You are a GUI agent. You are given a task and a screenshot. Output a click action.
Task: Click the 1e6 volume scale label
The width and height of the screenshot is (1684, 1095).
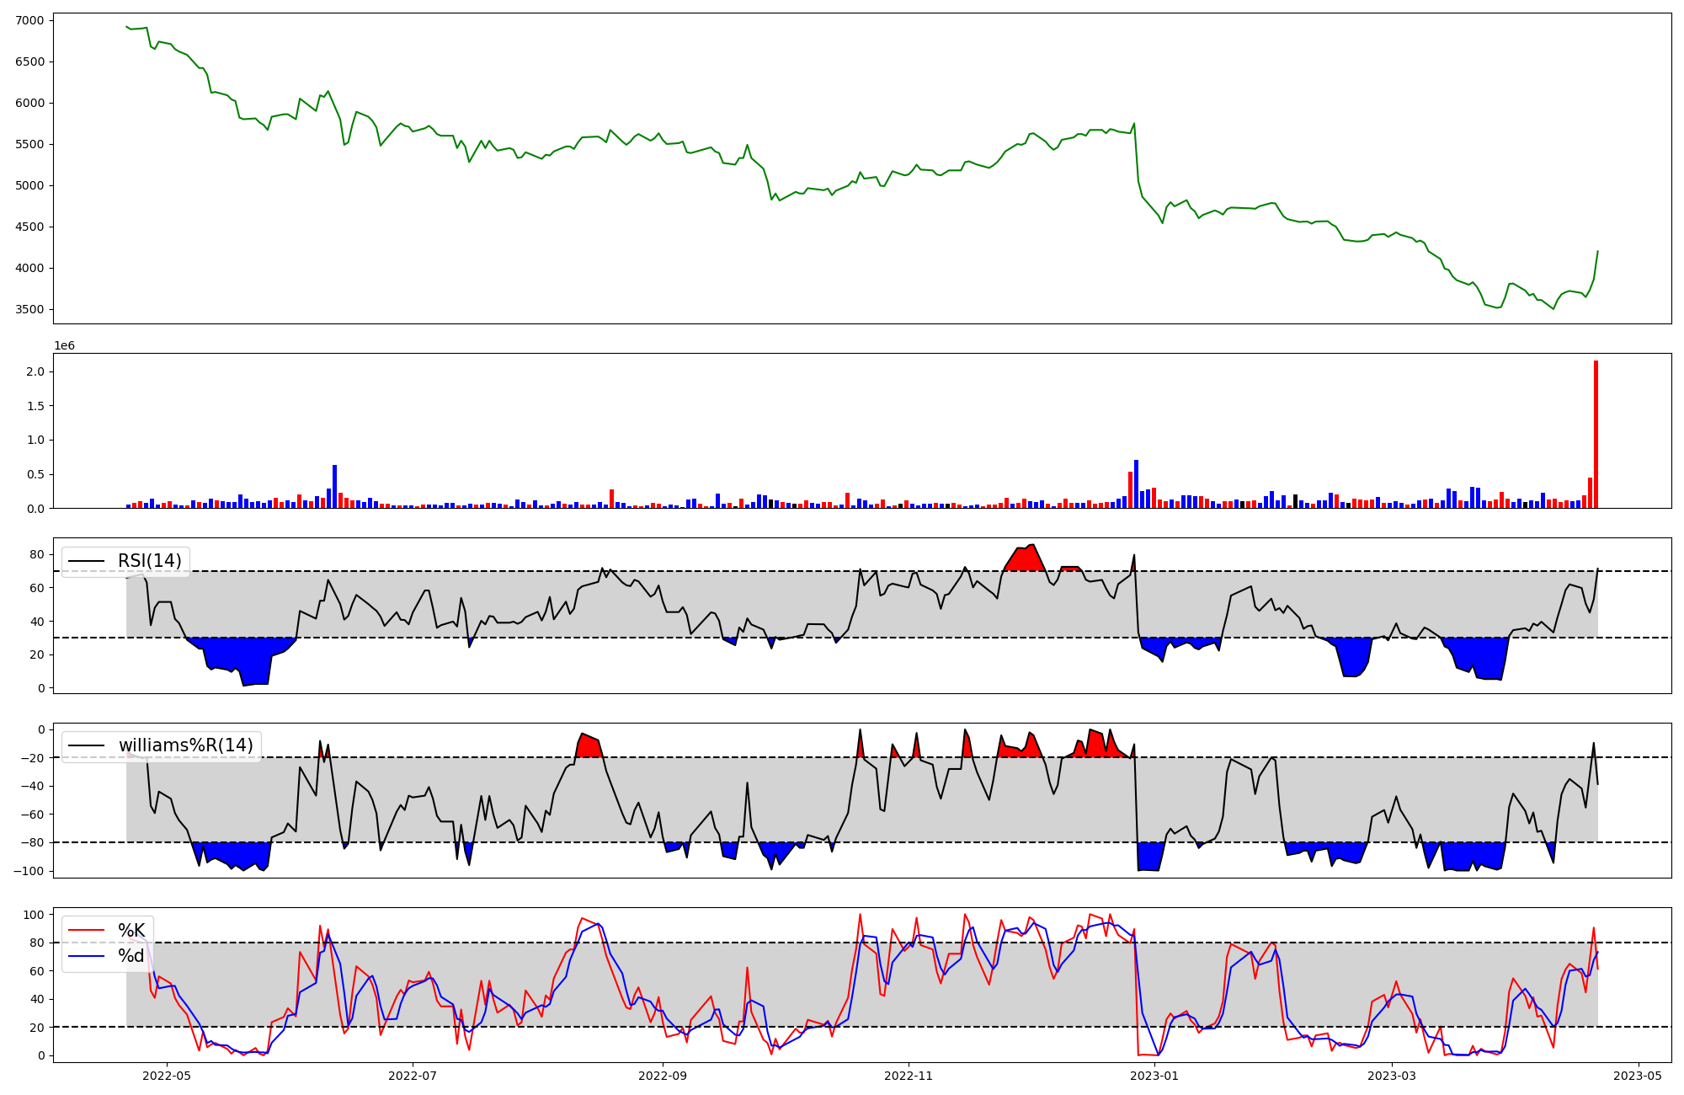tap(65, 346)
